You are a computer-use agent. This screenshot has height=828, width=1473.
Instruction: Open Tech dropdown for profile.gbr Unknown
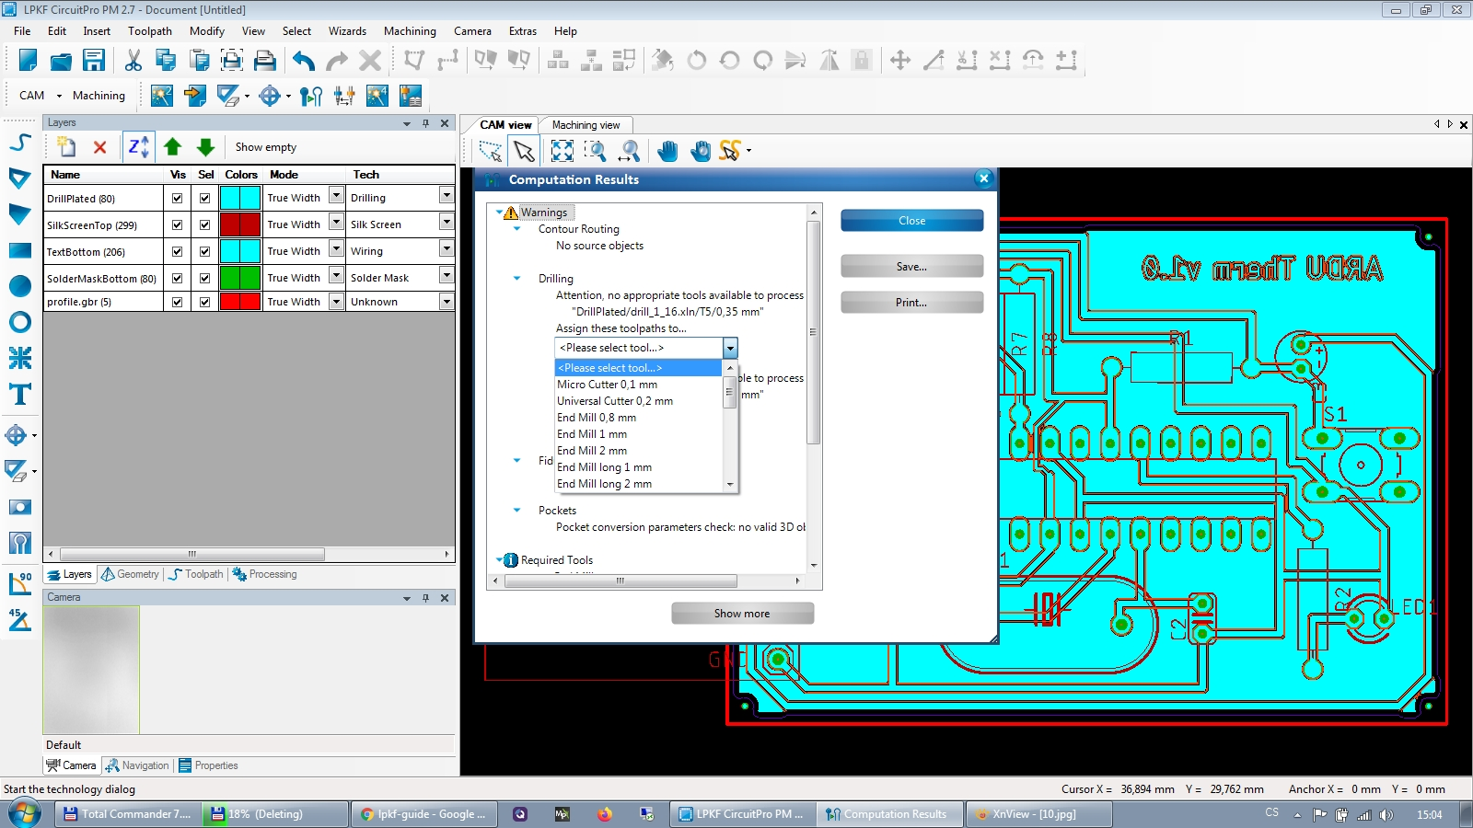click(447, 301)
